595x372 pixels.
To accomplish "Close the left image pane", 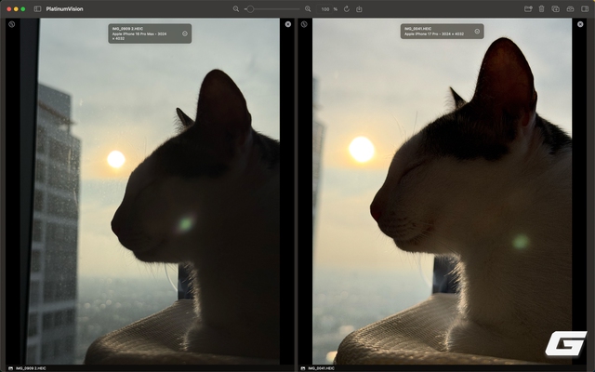I will [288, 24].
